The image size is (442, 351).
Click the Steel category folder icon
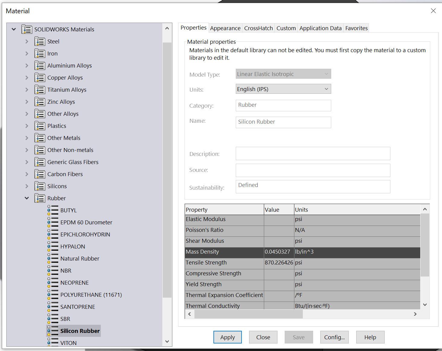[x=40, y=41]
